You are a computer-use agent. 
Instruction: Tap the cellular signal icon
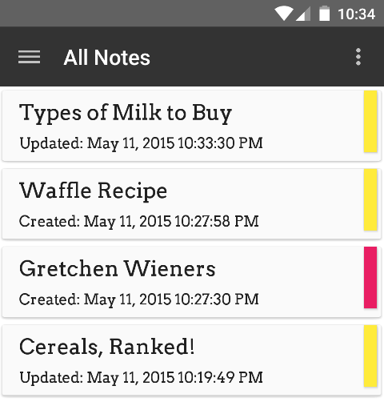pyautogui.click(x=303, y=14)
